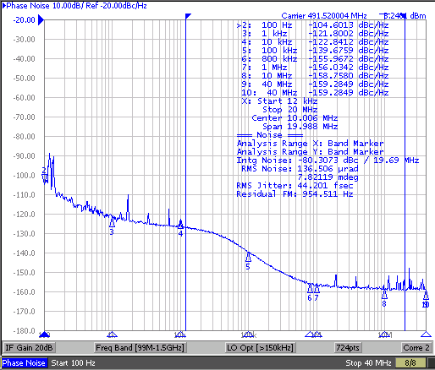Click the Center 10.006 MHz text
The height and width of the screenshot is (370, 435).
tap(295, 118)
